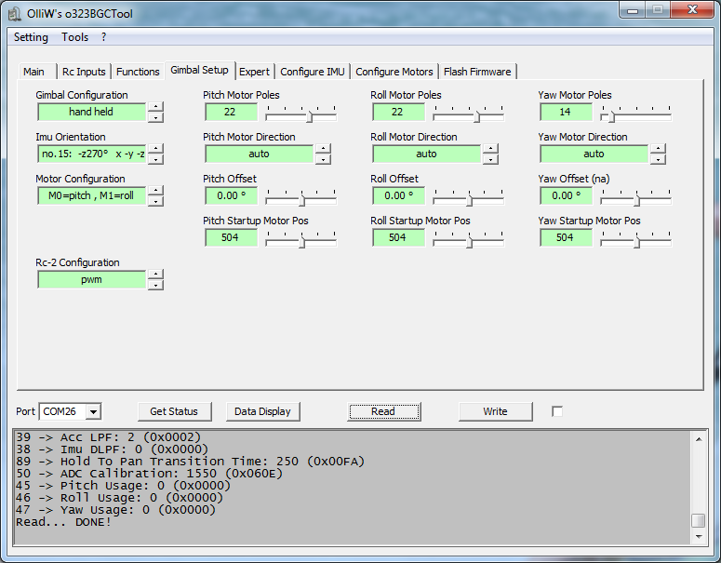Click up arrow of Pitch Motor Direction
The height and width of the screenshot is (563, 721).
(323, 149)
